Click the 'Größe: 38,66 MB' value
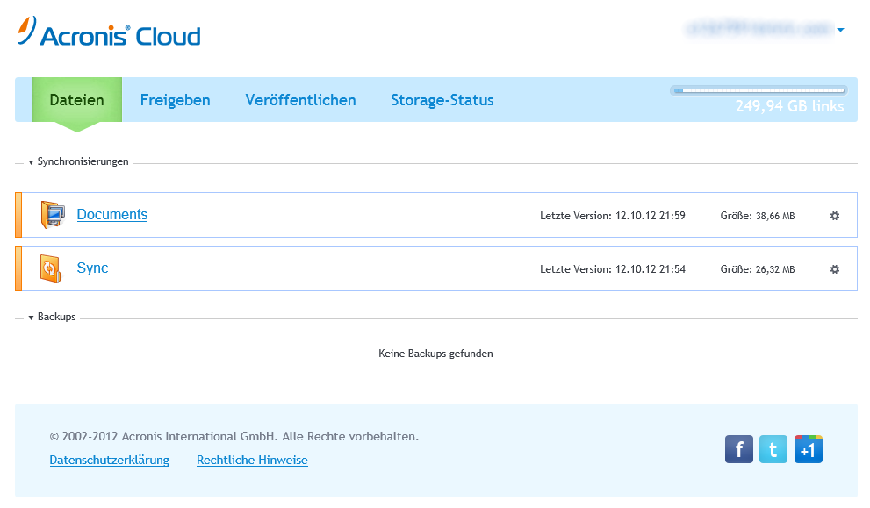 point(758,216)
